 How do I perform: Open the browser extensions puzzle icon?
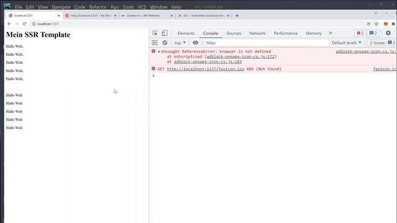click(x=393, y=24)
